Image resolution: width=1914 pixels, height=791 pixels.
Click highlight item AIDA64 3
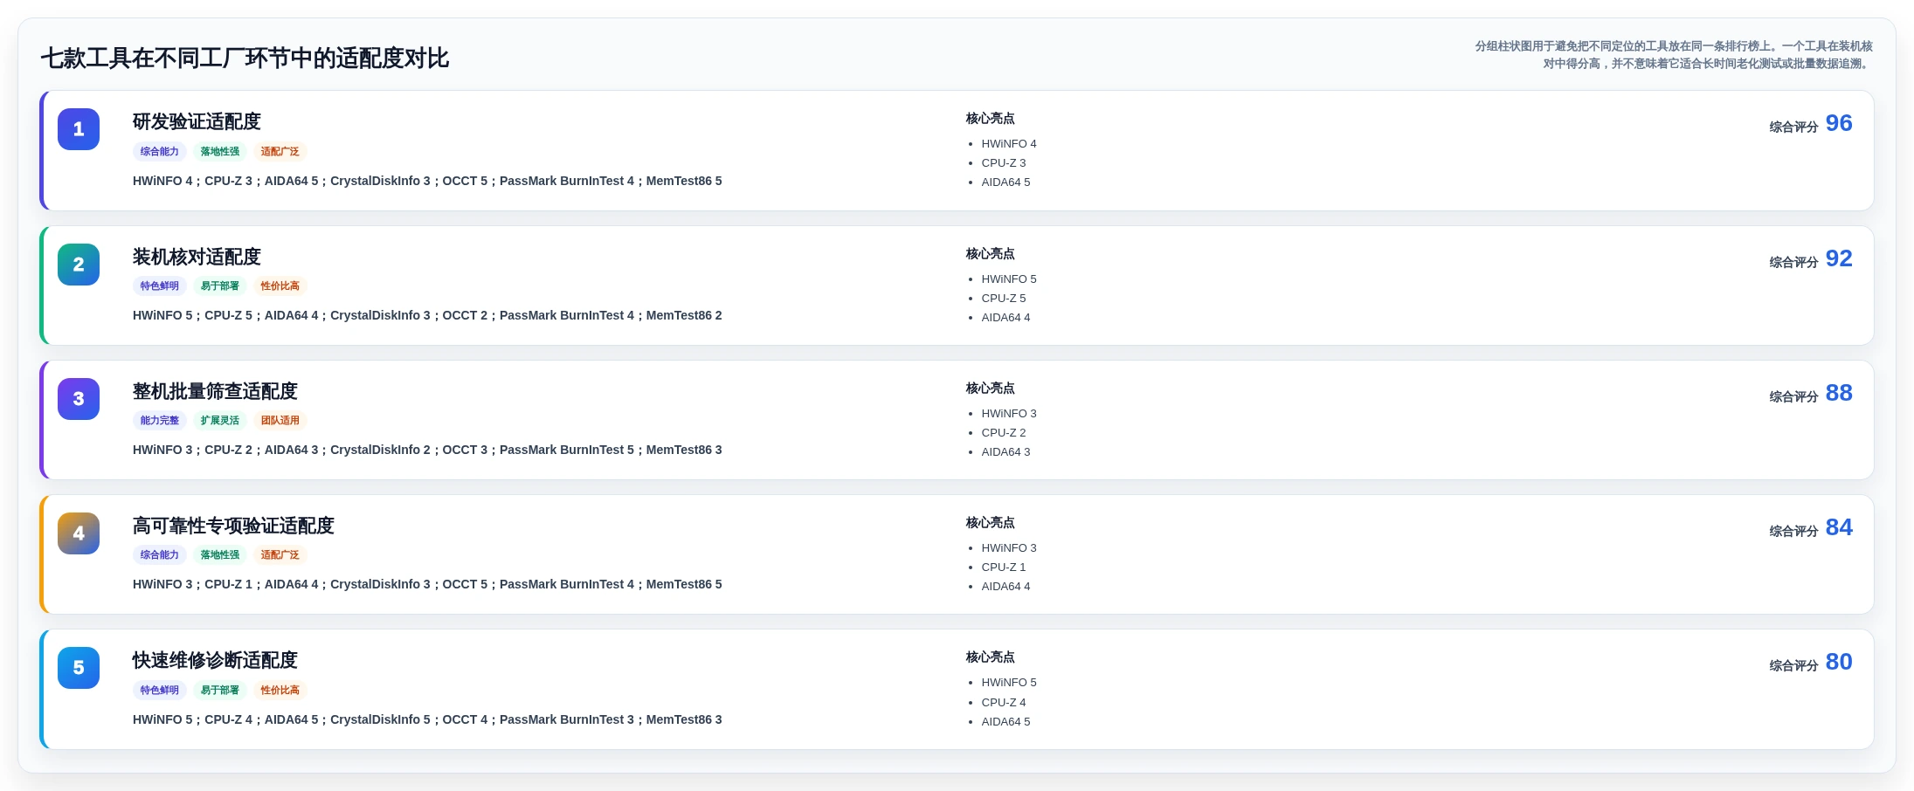click(x=1005, y=452)
